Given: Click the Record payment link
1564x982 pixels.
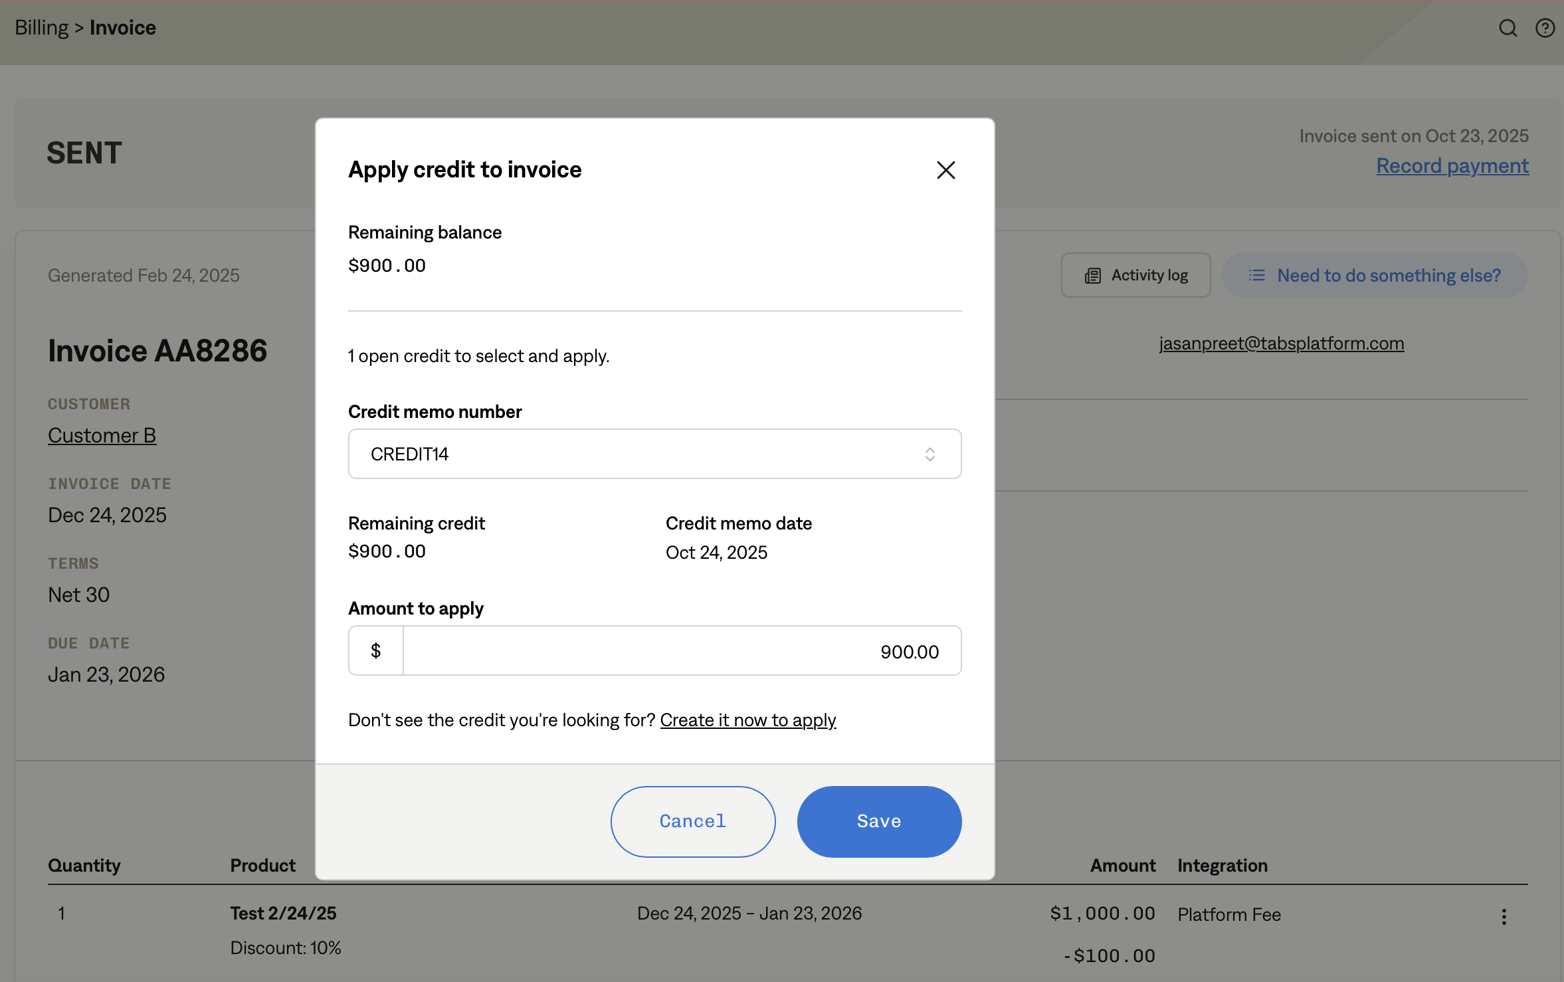Looking at the screenshot, I should (1452, 165).
